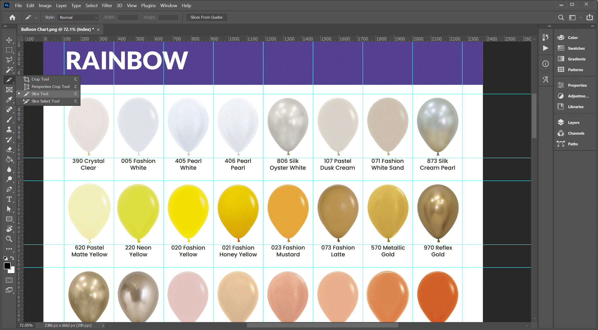Select the Clone Stamp tool

tap(9, 130)
